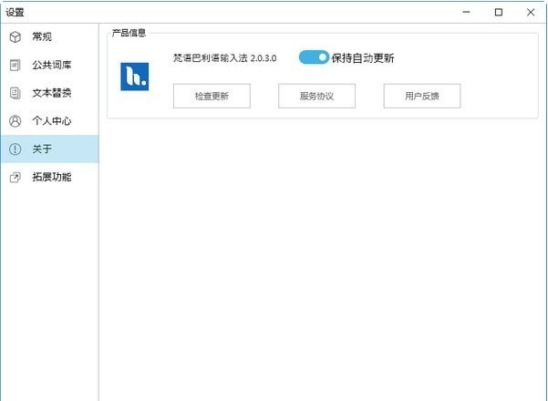
Task: Click the dictionary icon beside 公共词库
Action: coord(15,65)
